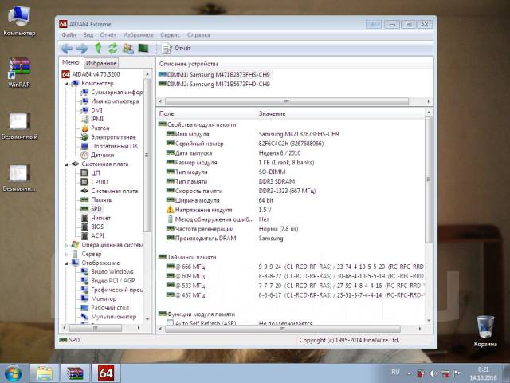Switch to the Избранное tab
The height and width of the screenshot is (383, 510).
(102, 63)
